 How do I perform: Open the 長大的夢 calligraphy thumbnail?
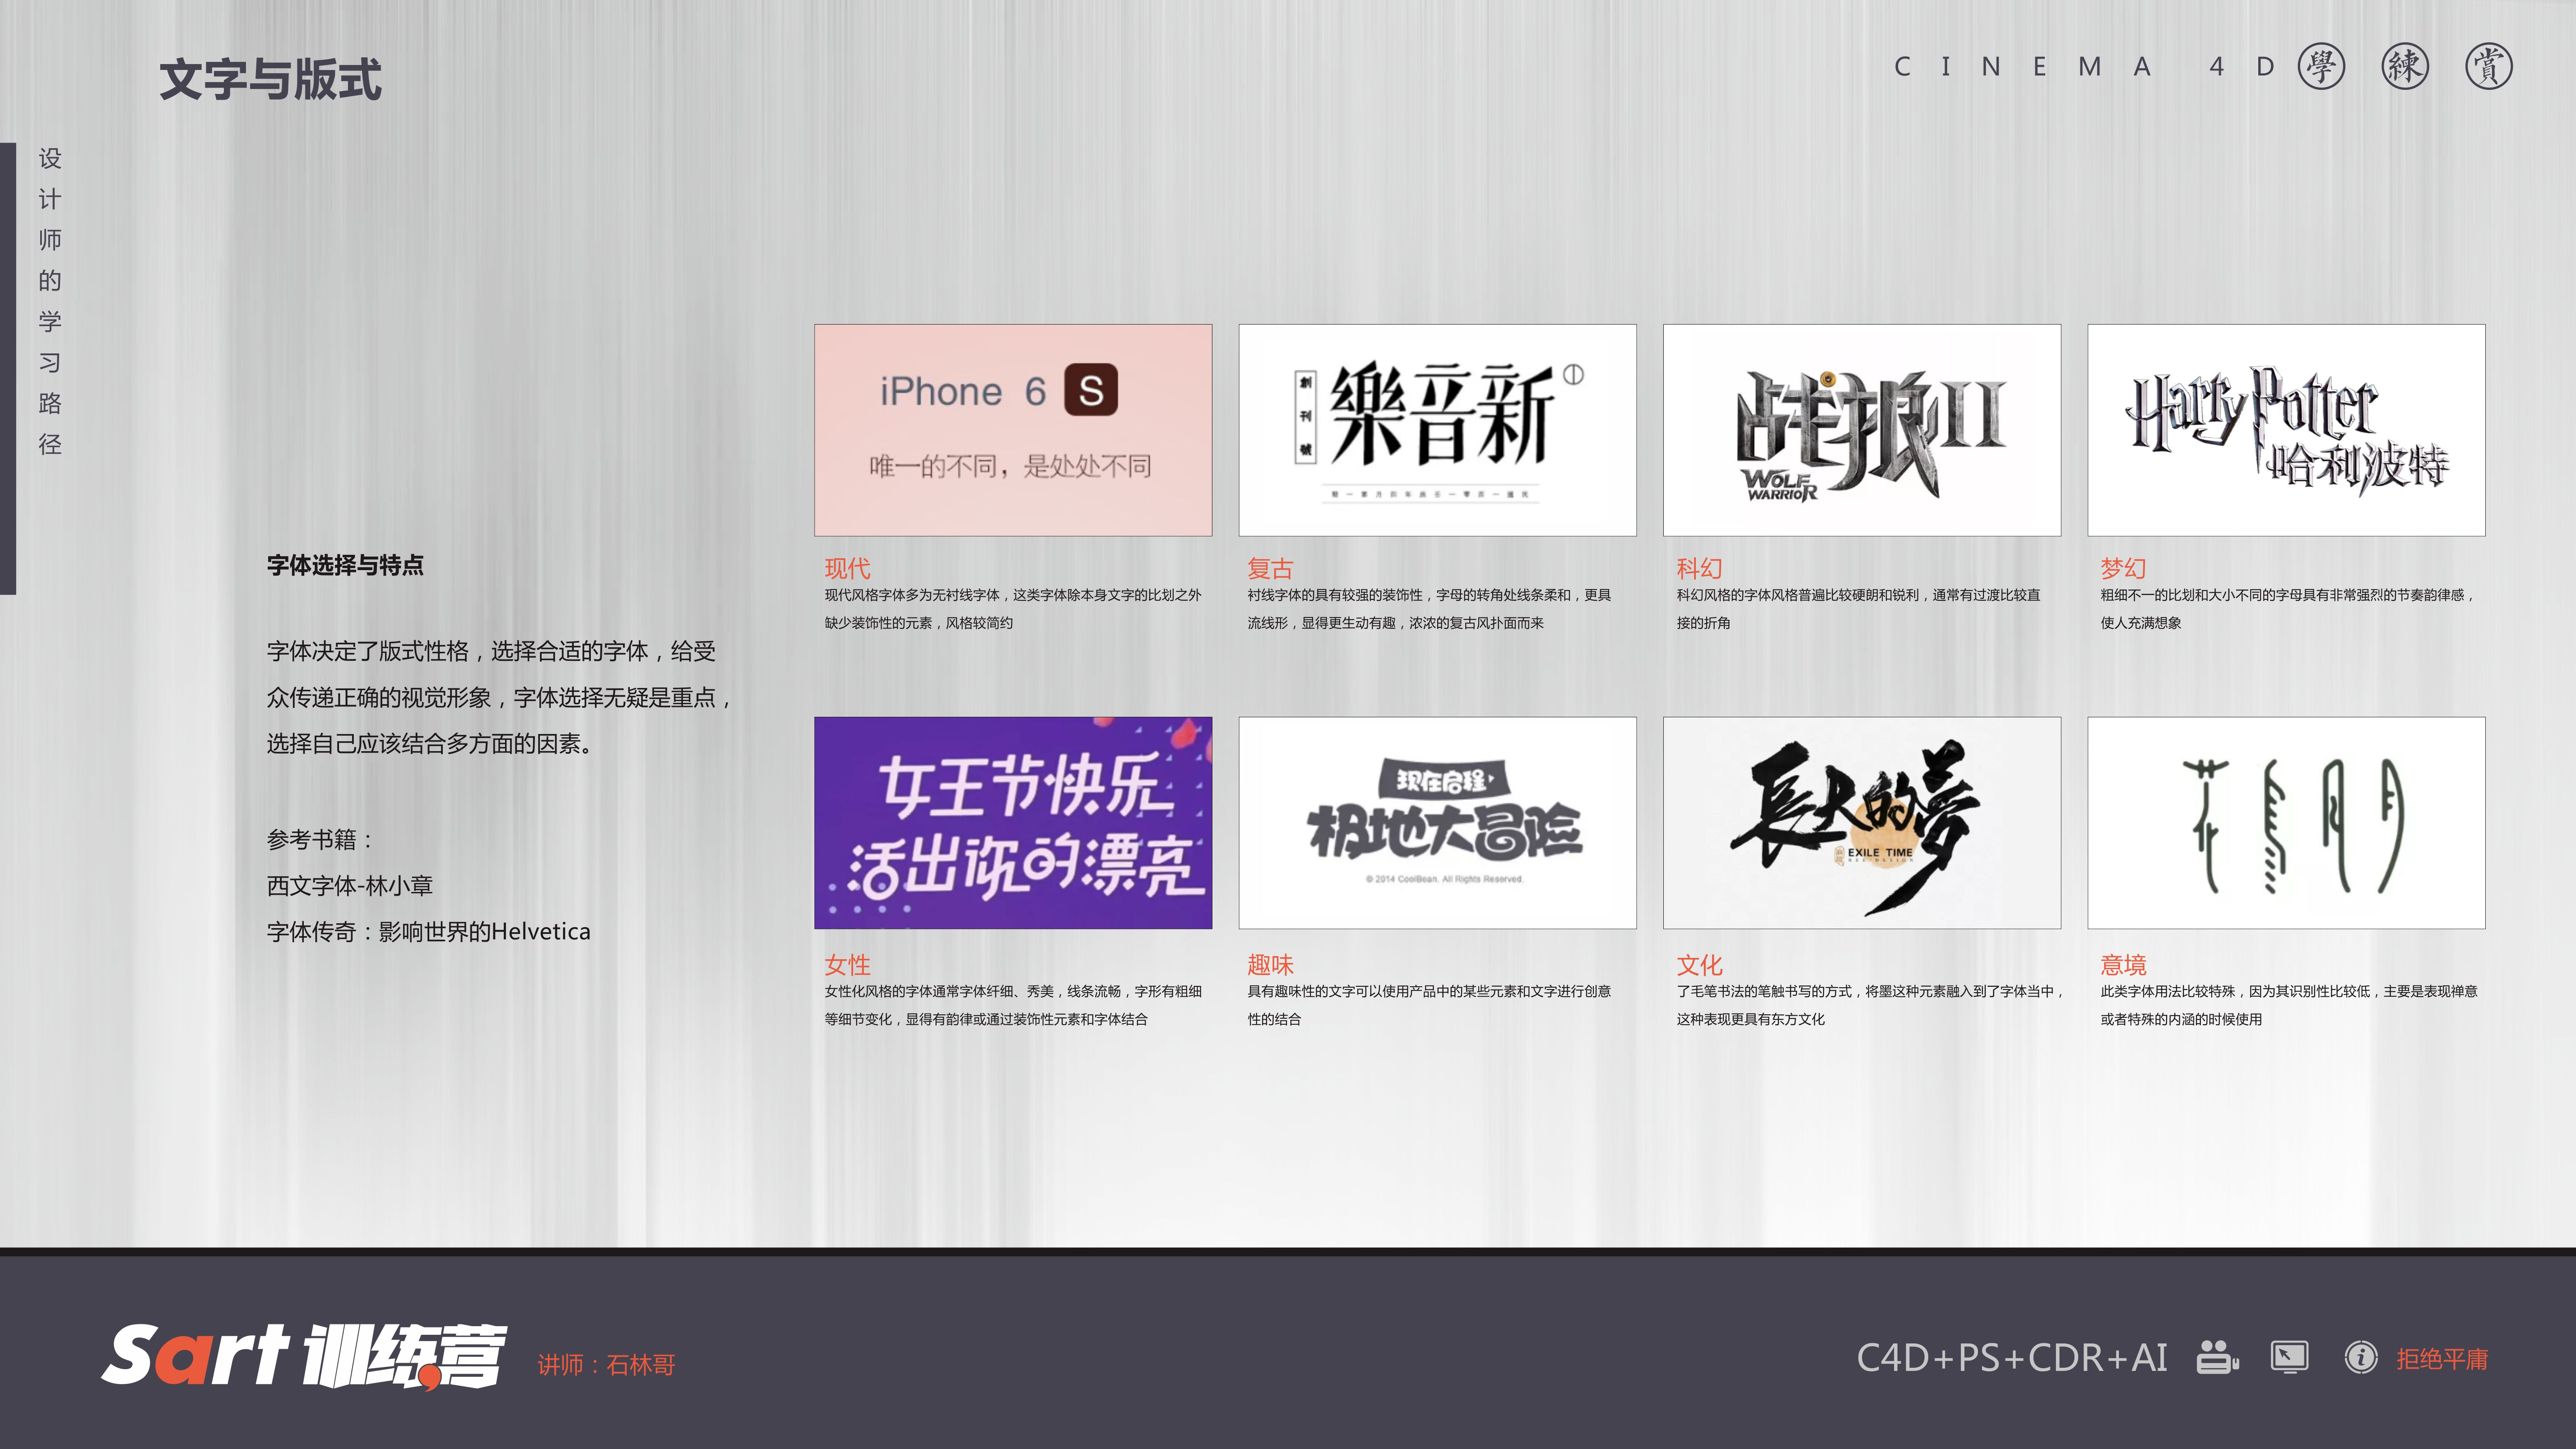coord(1861,823)
